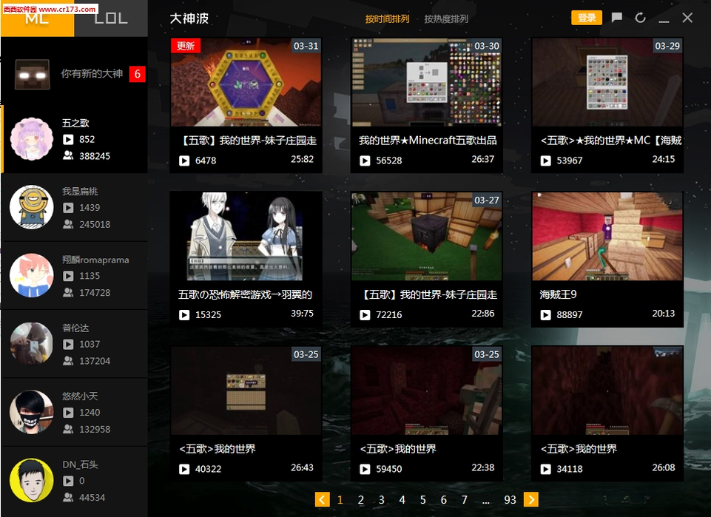Minimize the video browser window

[664, 21]
